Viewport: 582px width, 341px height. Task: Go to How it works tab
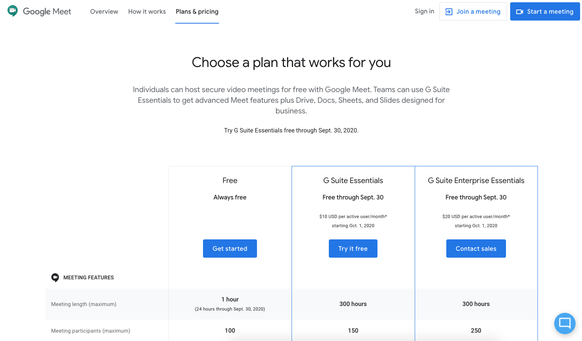coord(147,11)
